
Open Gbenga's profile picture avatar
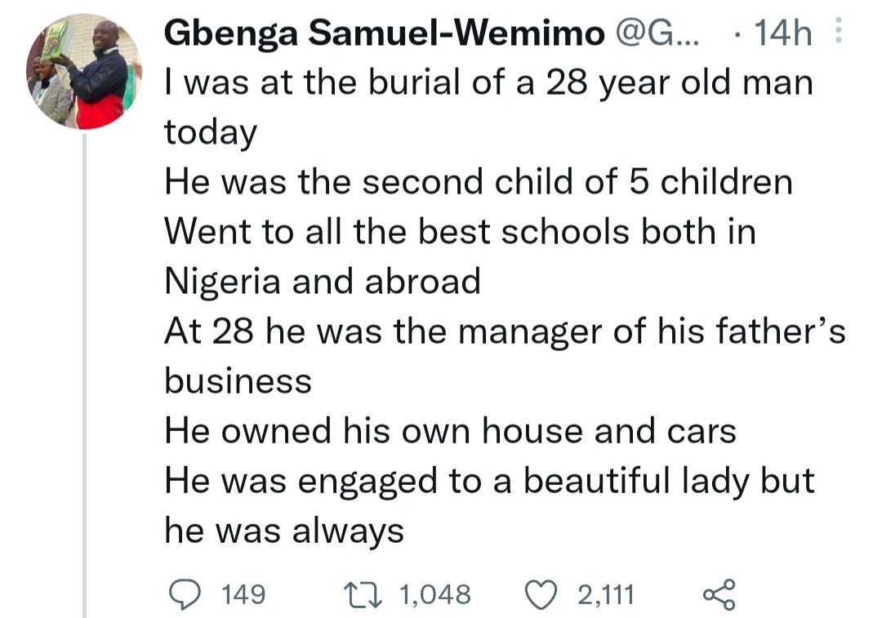(x=83, y=72)
